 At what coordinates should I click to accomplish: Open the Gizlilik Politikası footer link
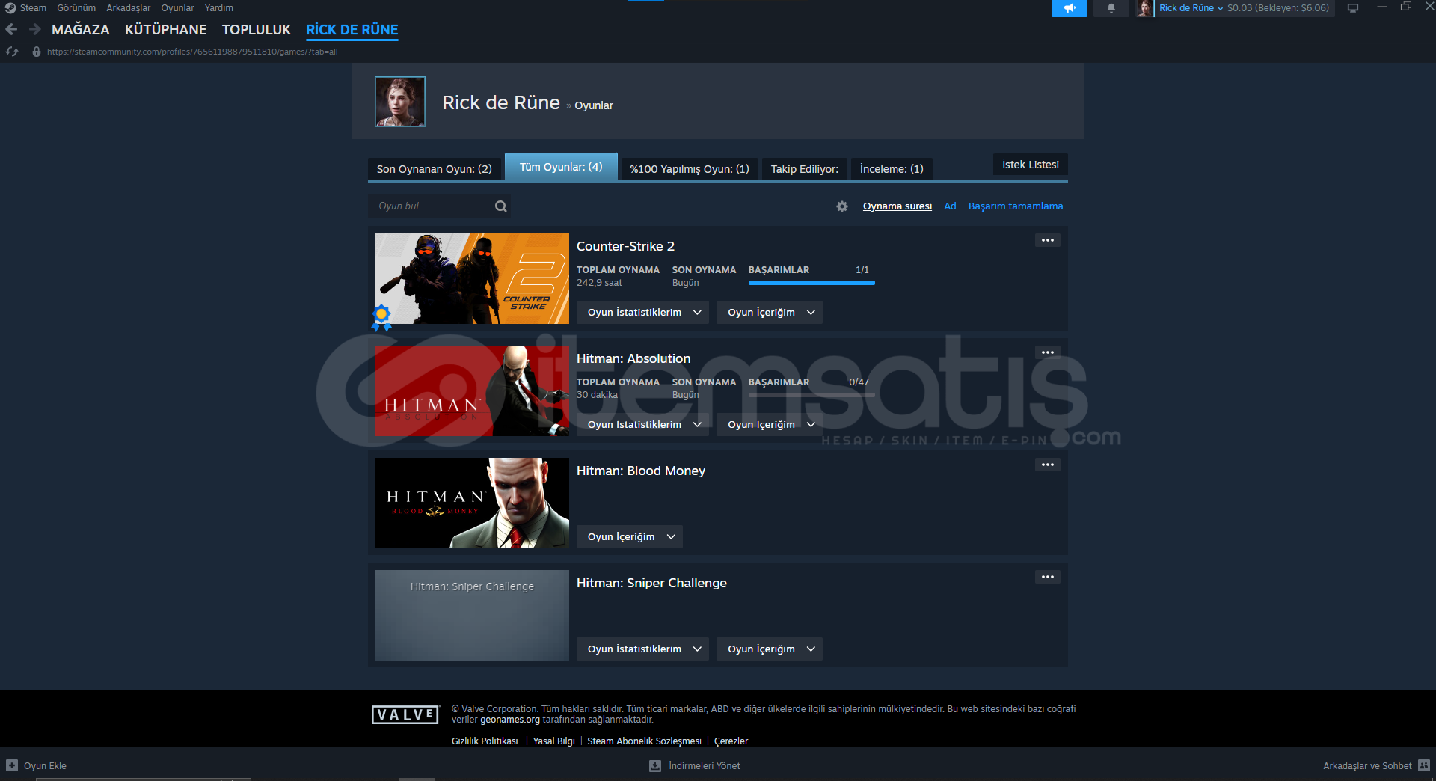click(x=485, y=741)
